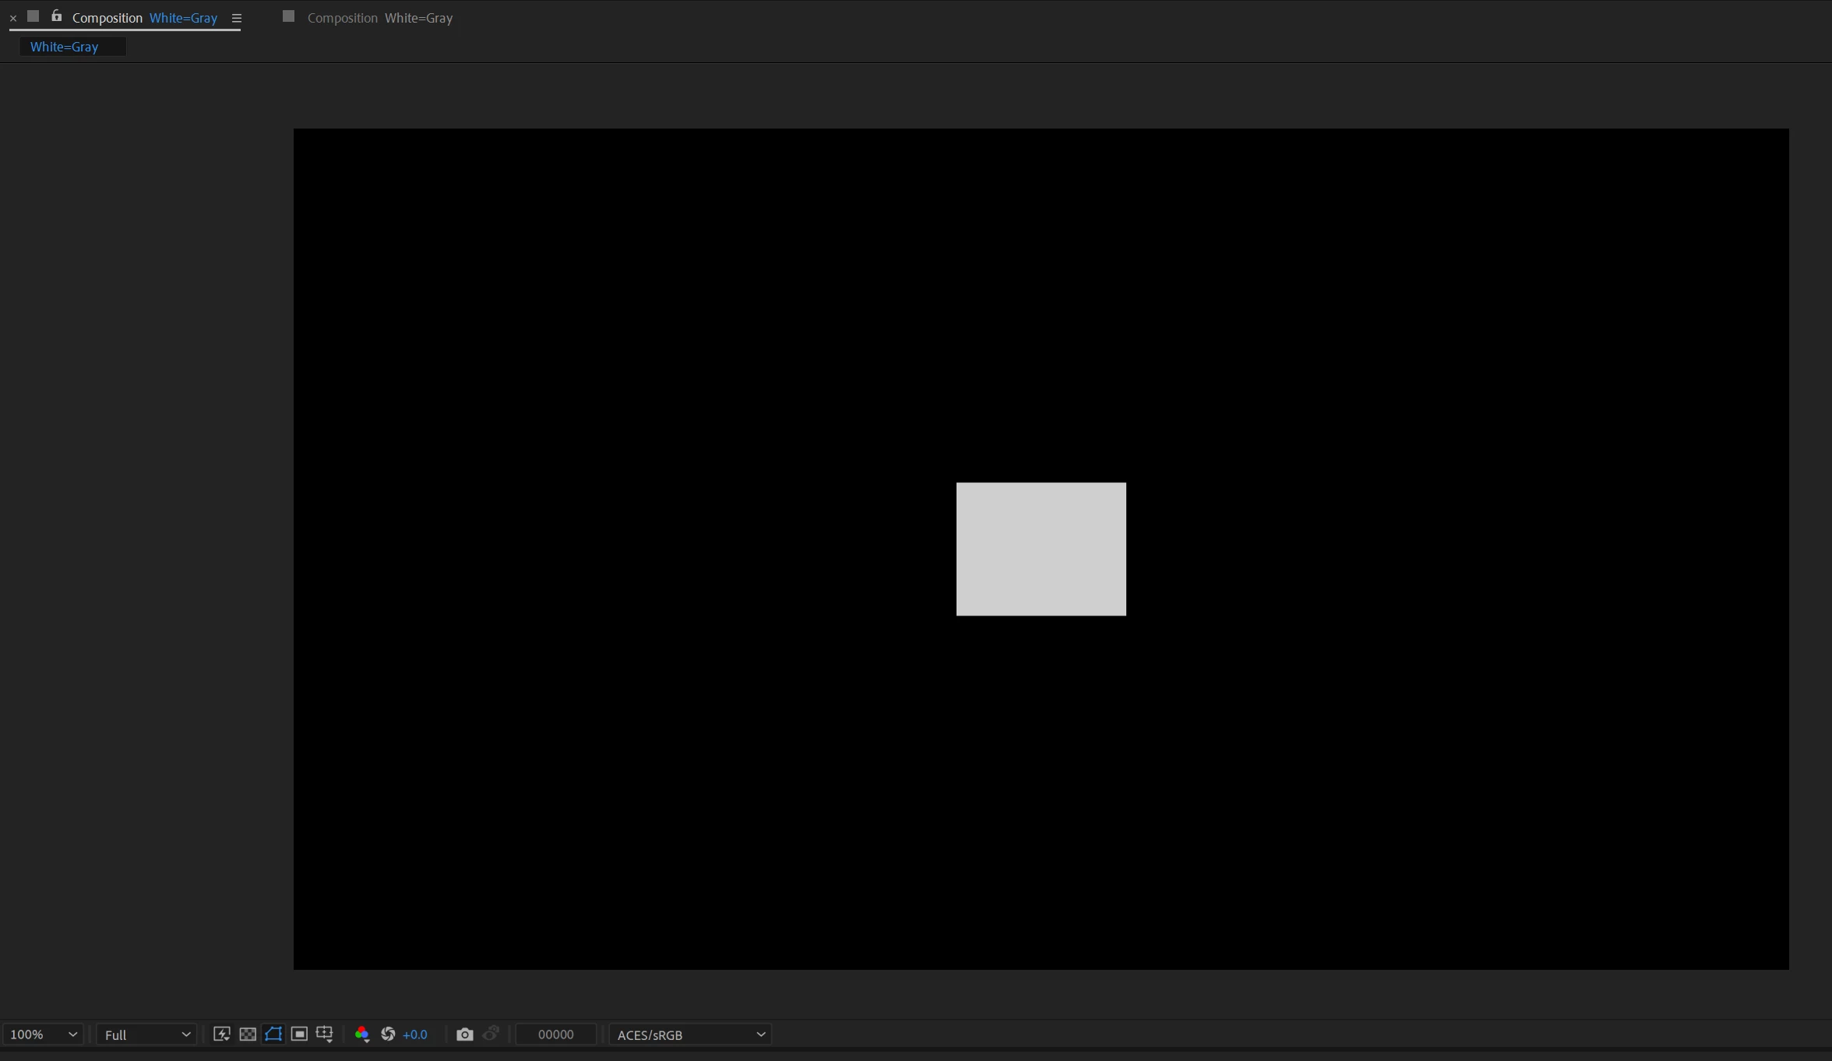
Task: Click the gray rectangle in the viewer
Action: click(1041, 549)
